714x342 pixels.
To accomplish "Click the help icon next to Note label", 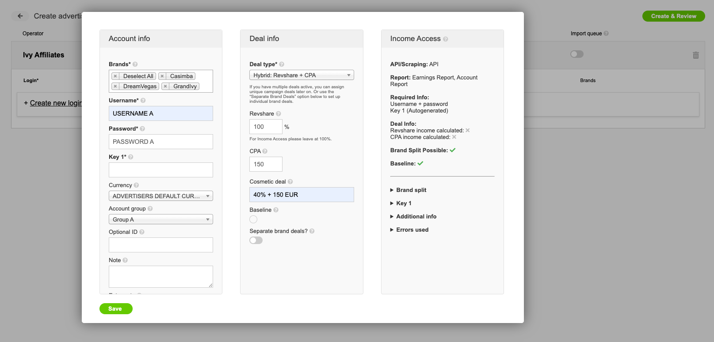I will [125, 260].
